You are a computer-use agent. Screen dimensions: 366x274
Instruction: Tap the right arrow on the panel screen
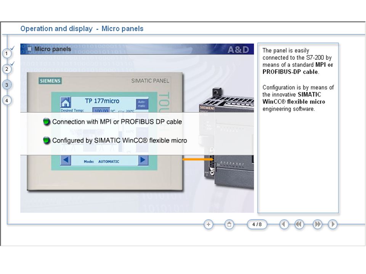click(x=143, y=160)
